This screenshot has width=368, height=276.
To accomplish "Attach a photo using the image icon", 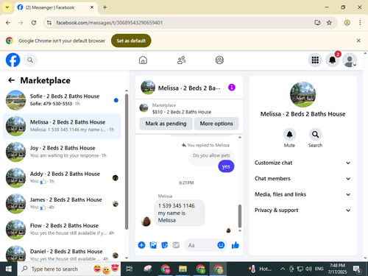I will [x=153, y=245].
